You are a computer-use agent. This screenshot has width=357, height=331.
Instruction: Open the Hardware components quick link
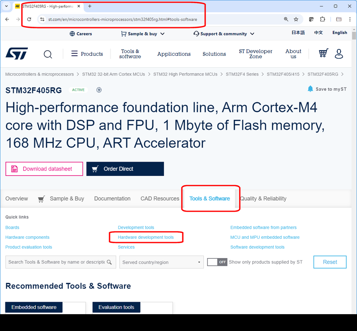tap(27, 237)
